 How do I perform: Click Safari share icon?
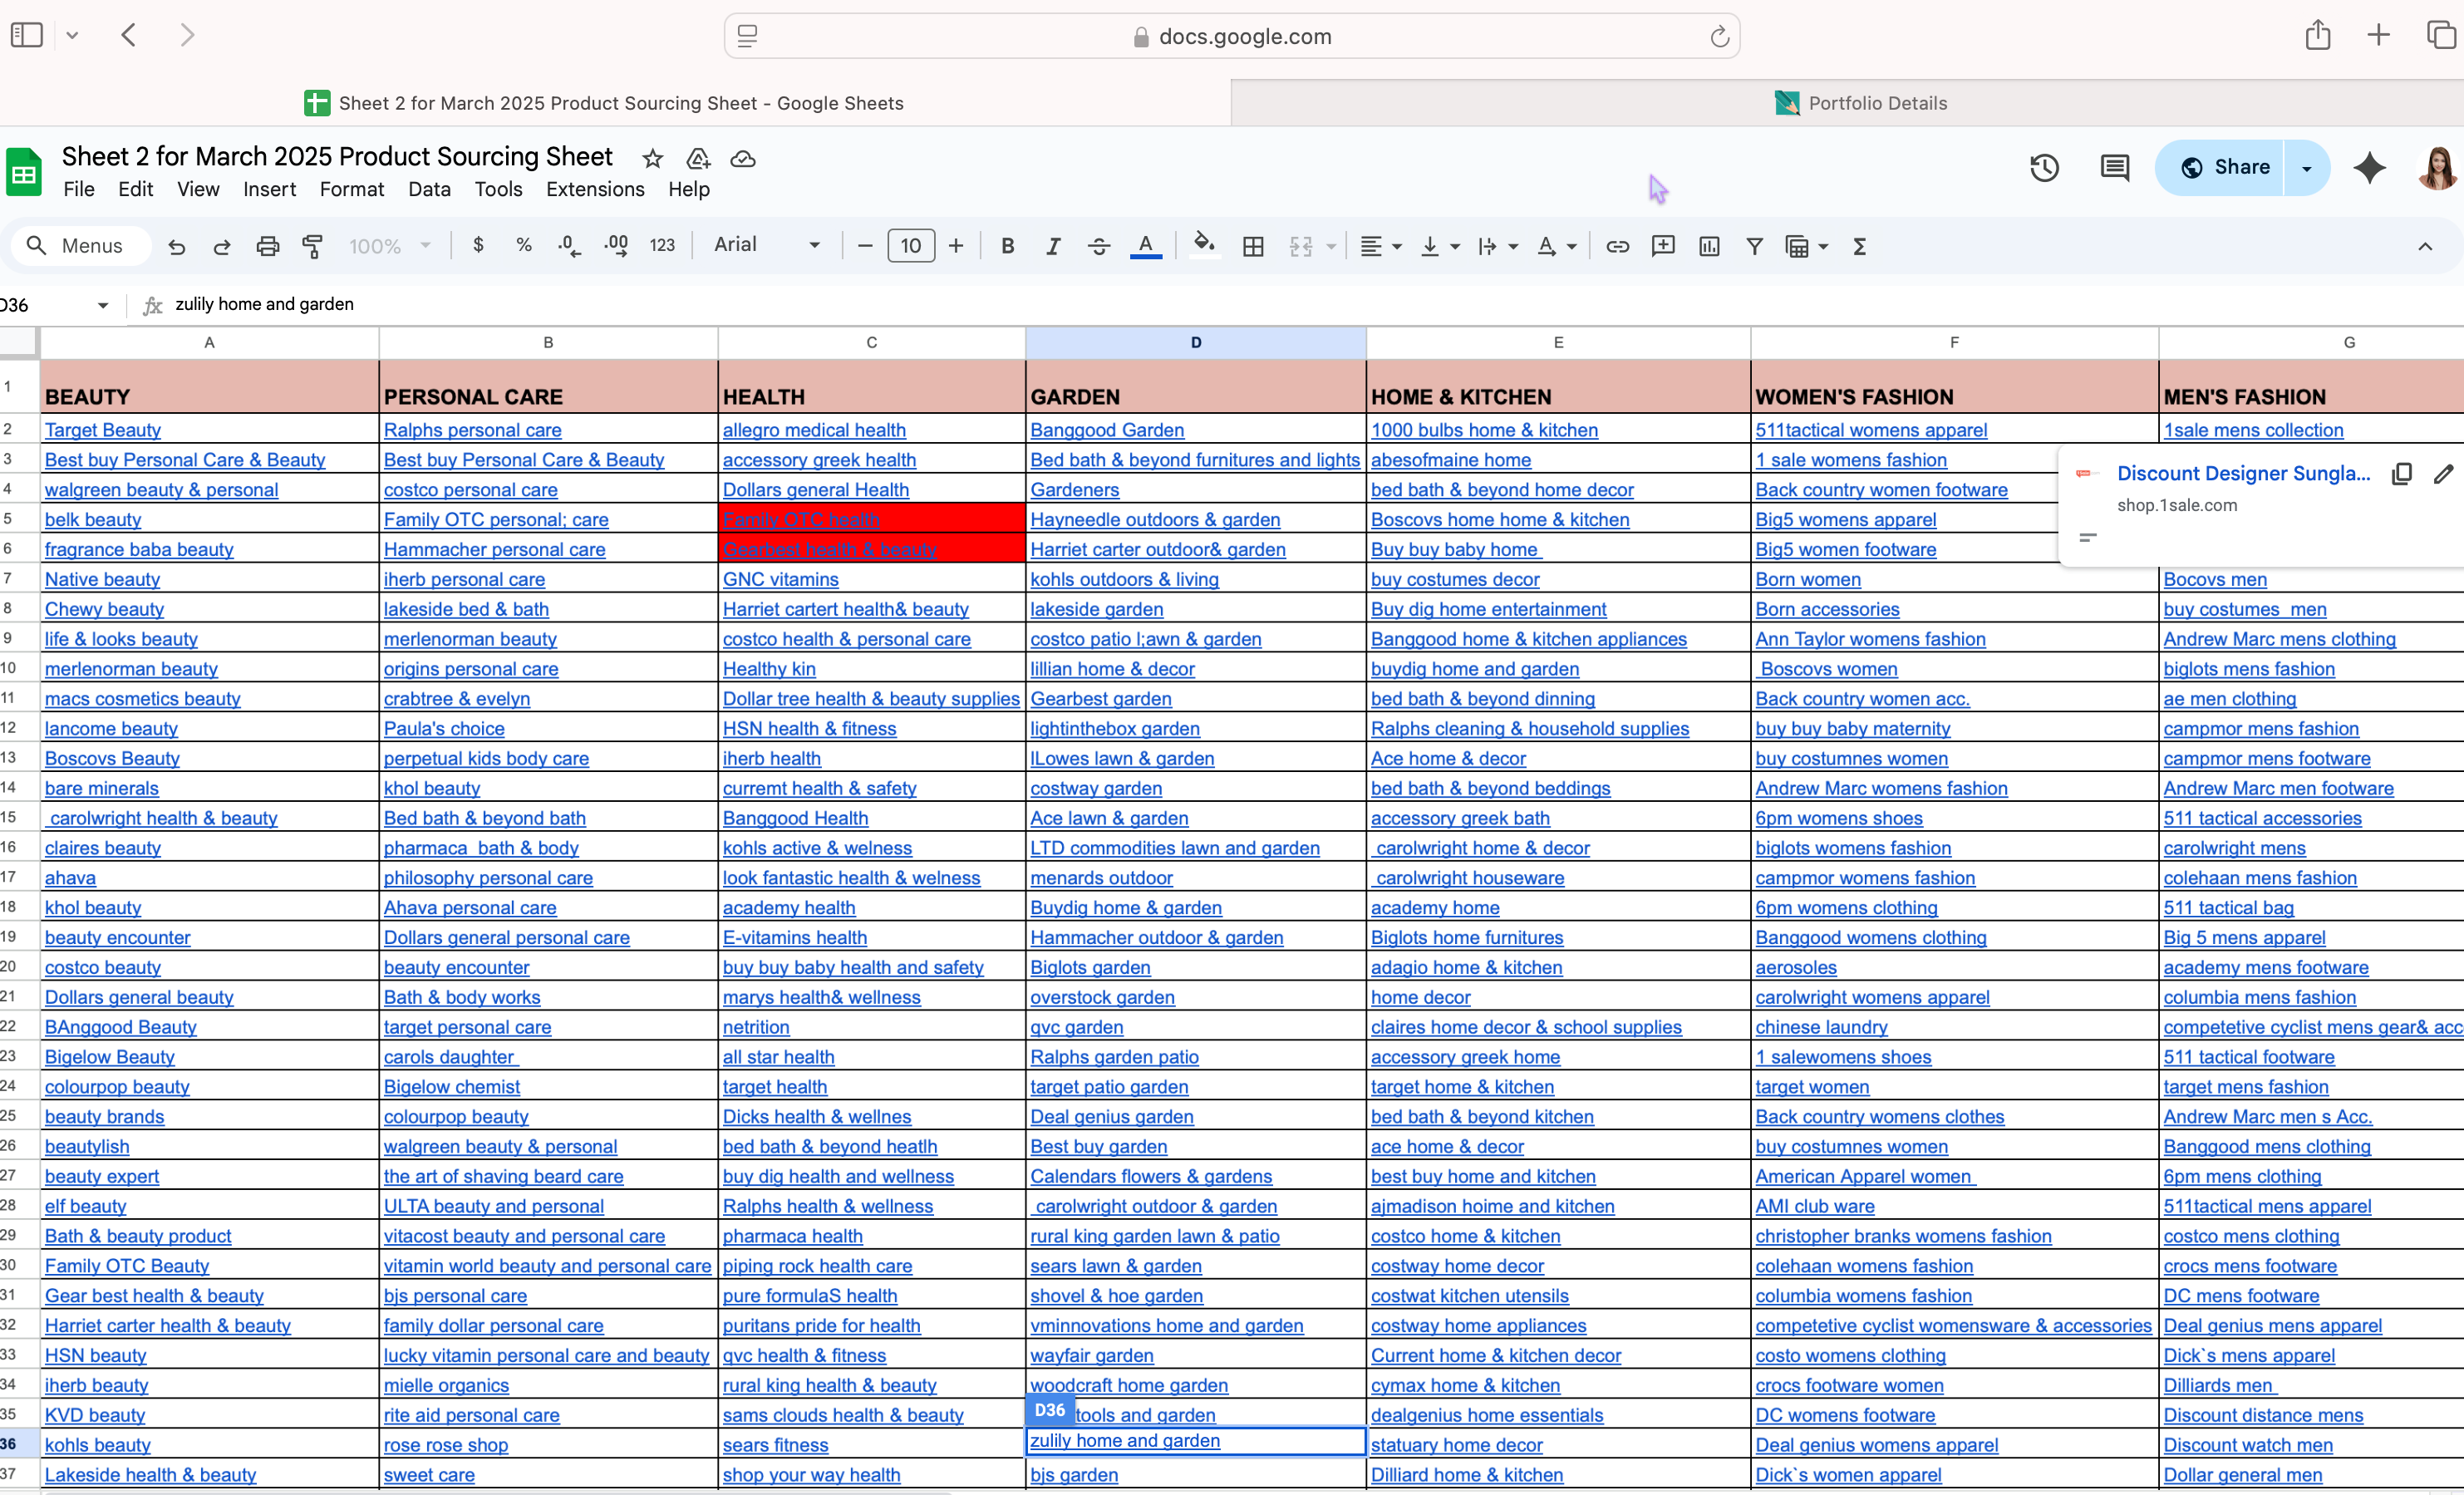[x=2317, y=35]
